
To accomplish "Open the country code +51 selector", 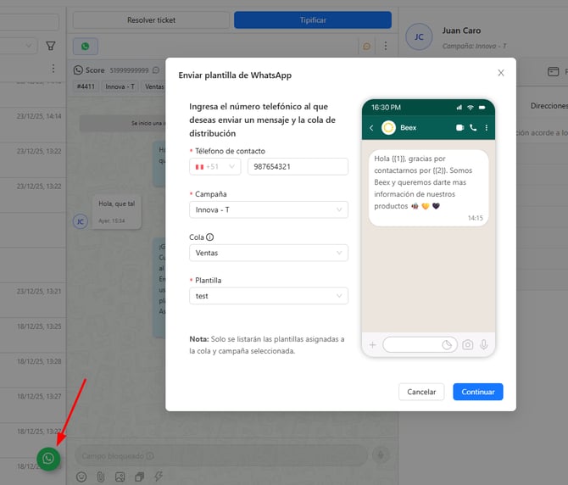I will coord(215,167).
